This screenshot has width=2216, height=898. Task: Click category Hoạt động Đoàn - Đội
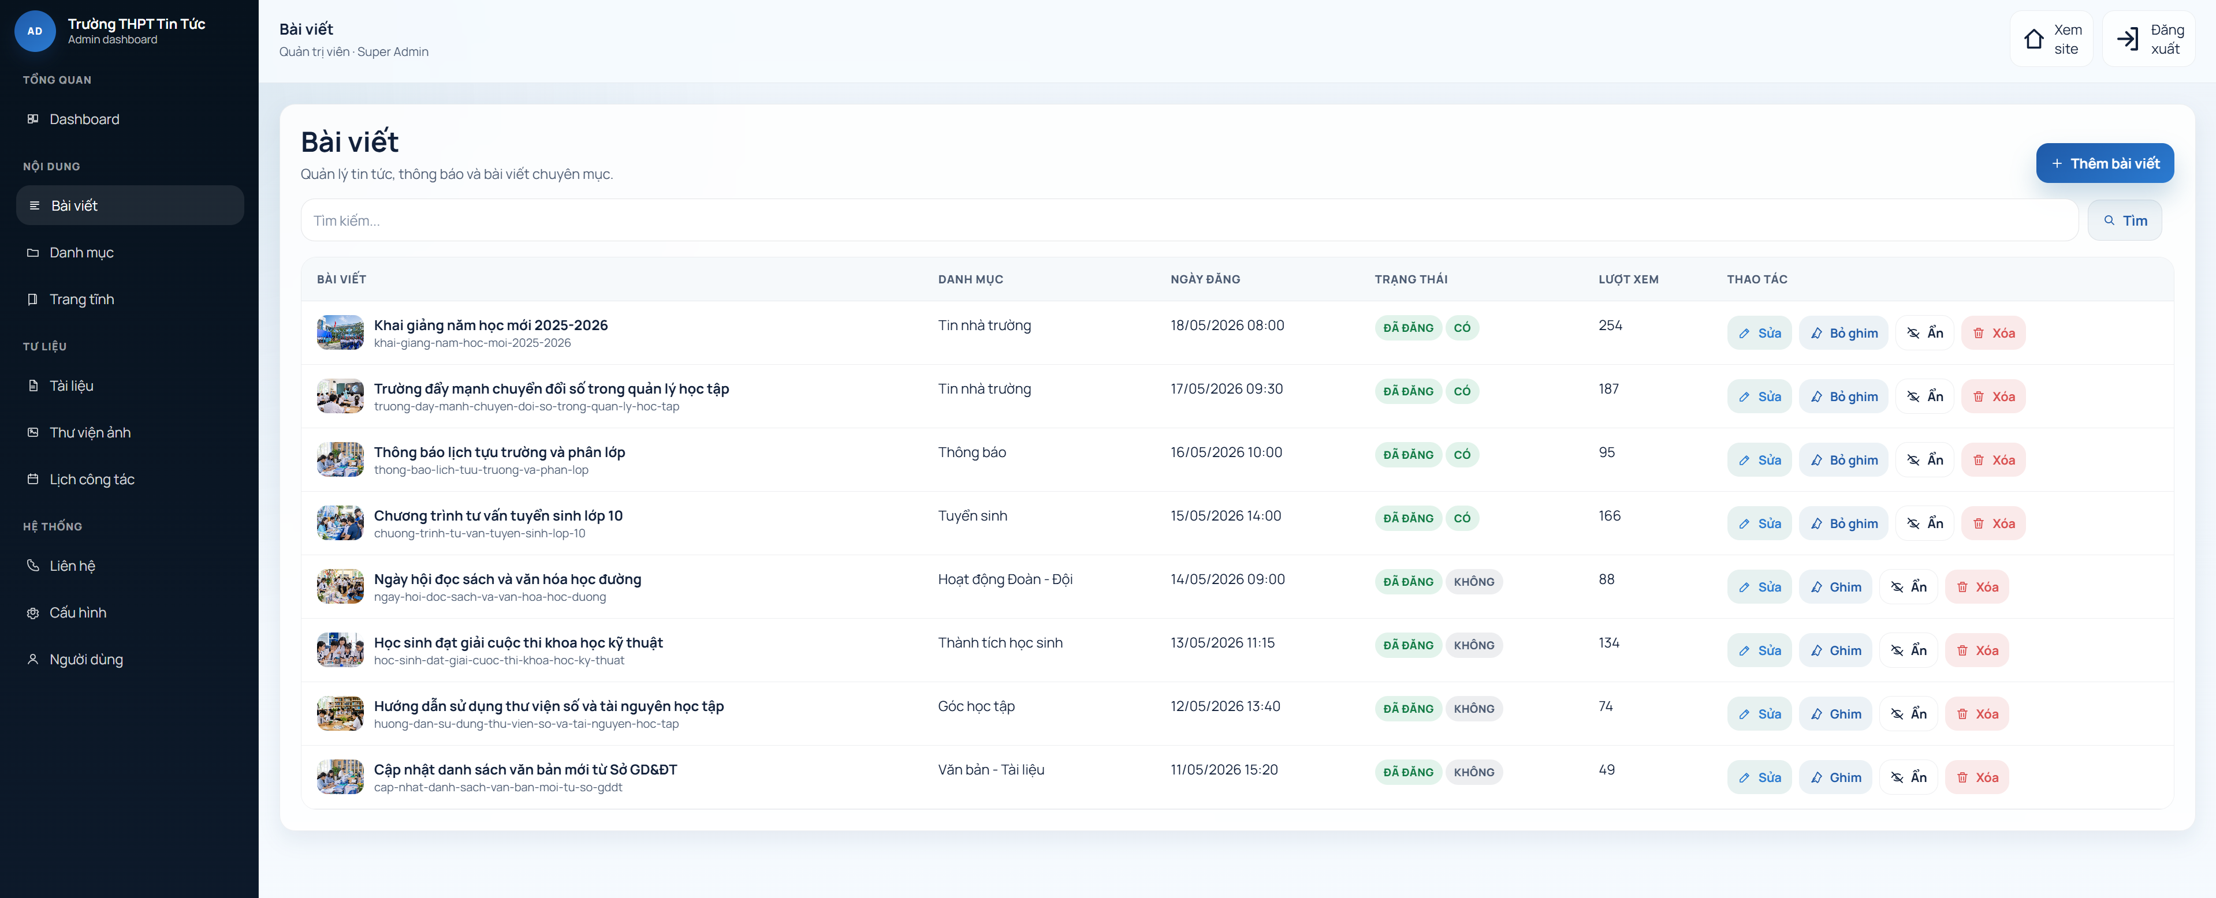coord(1005,580)
